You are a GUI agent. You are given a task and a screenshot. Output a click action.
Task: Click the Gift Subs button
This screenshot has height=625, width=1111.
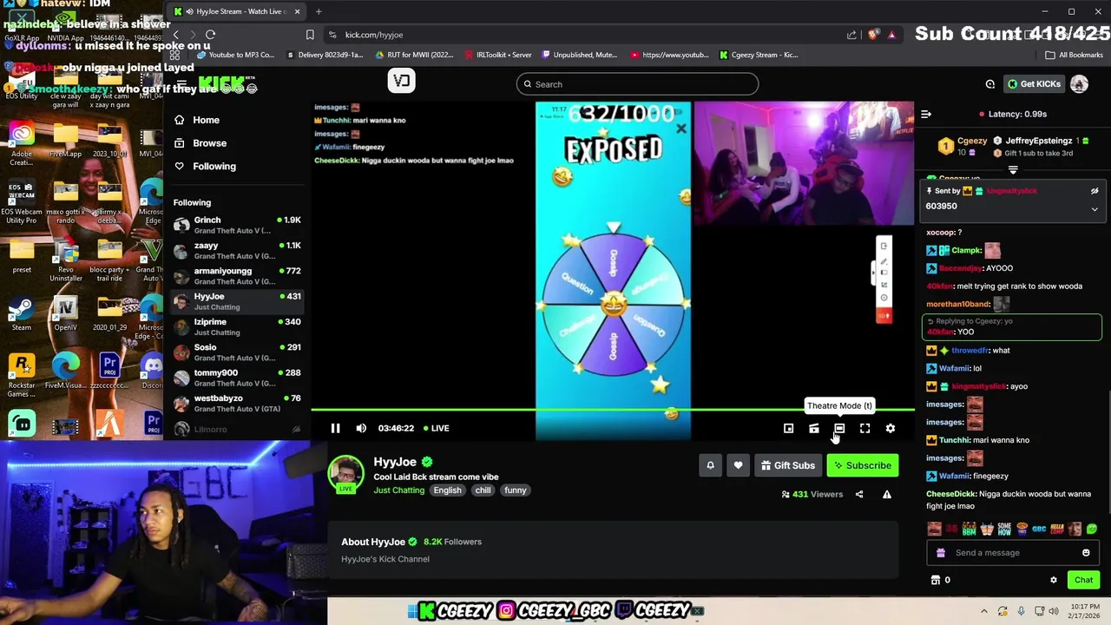[x=788, y=465]
